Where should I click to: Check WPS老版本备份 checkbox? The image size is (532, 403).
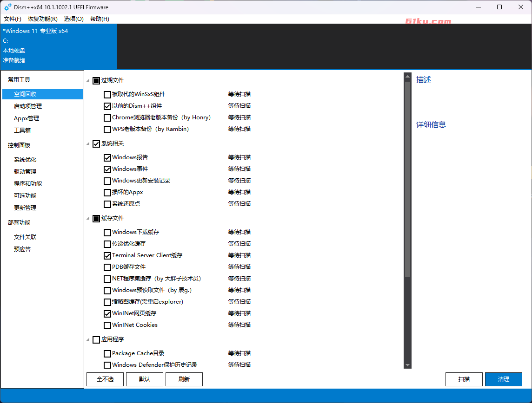click(107, 130)
